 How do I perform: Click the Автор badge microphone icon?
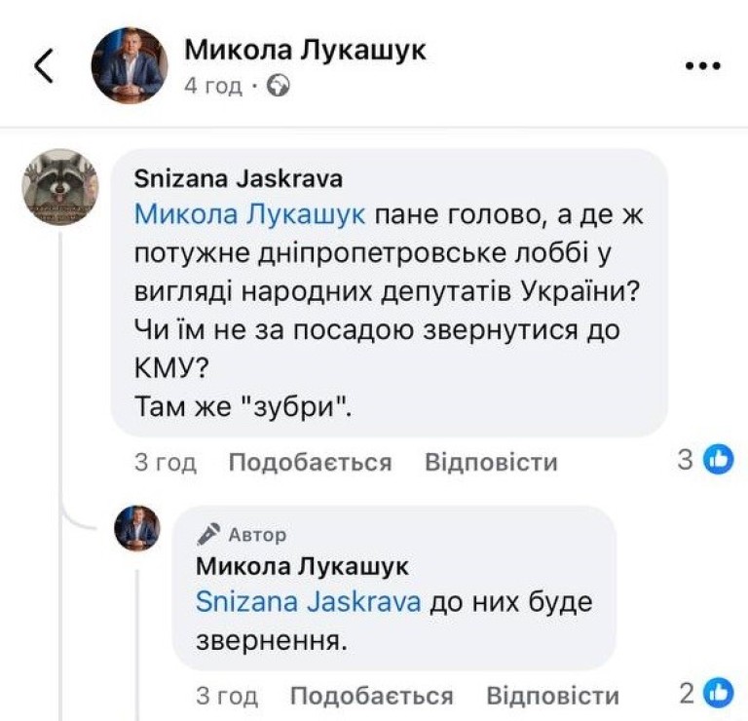[208, 534]
